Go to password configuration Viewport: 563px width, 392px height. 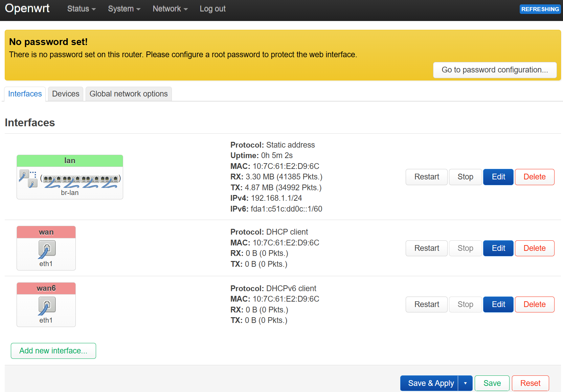[494, 70]
